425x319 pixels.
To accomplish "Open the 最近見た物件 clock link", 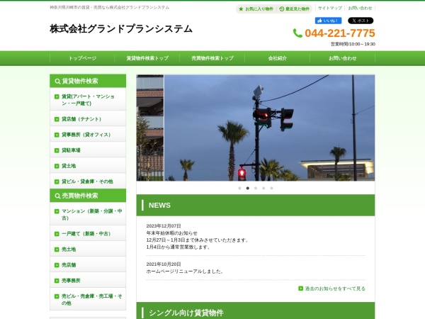I will coord(294,9).
